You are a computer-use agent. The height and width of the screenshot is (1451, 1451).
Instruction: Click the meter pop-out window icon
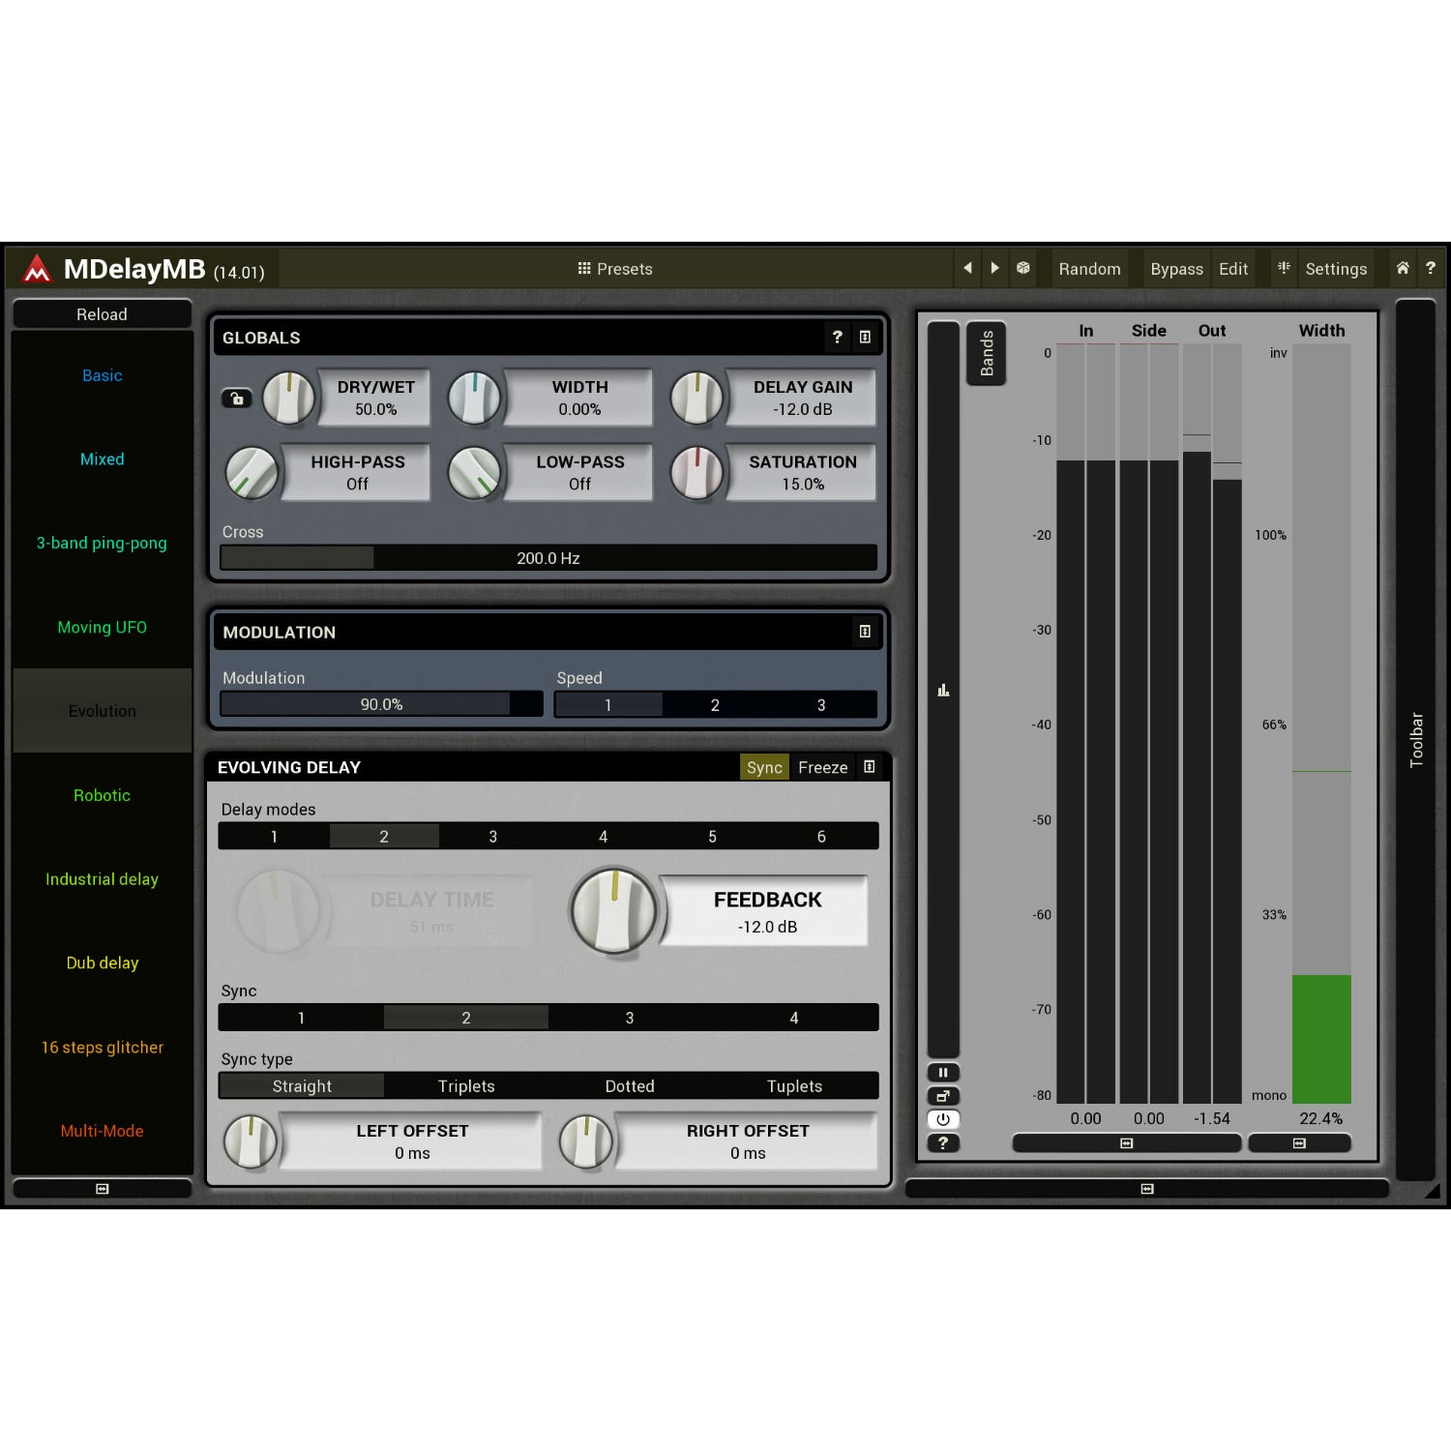coord(943,1096)
